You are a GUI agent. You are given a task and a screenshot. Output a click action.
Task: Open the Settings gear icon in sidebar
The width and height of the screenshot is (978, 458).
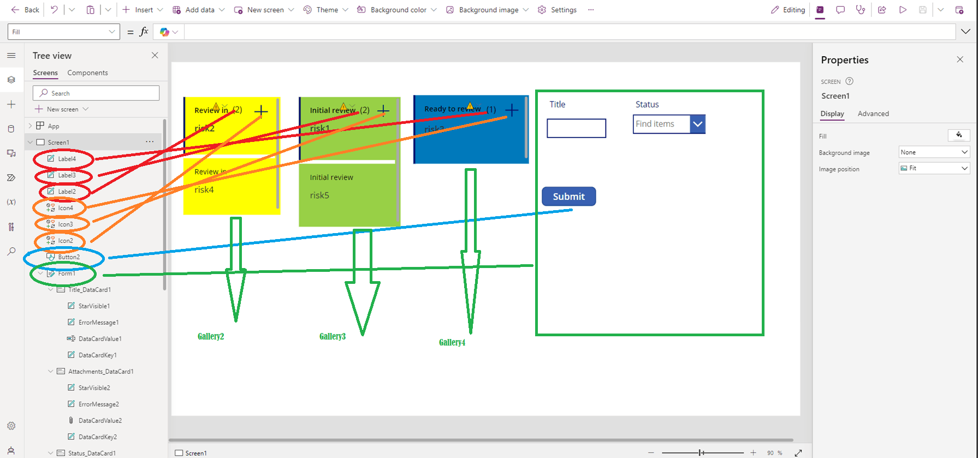point(11,426)
